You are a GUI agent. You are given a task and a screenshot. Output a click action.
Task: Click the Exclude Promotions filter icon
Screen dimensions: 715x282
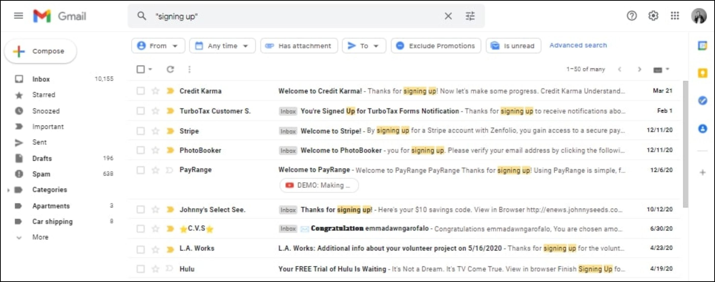click(x=400, y=45)
